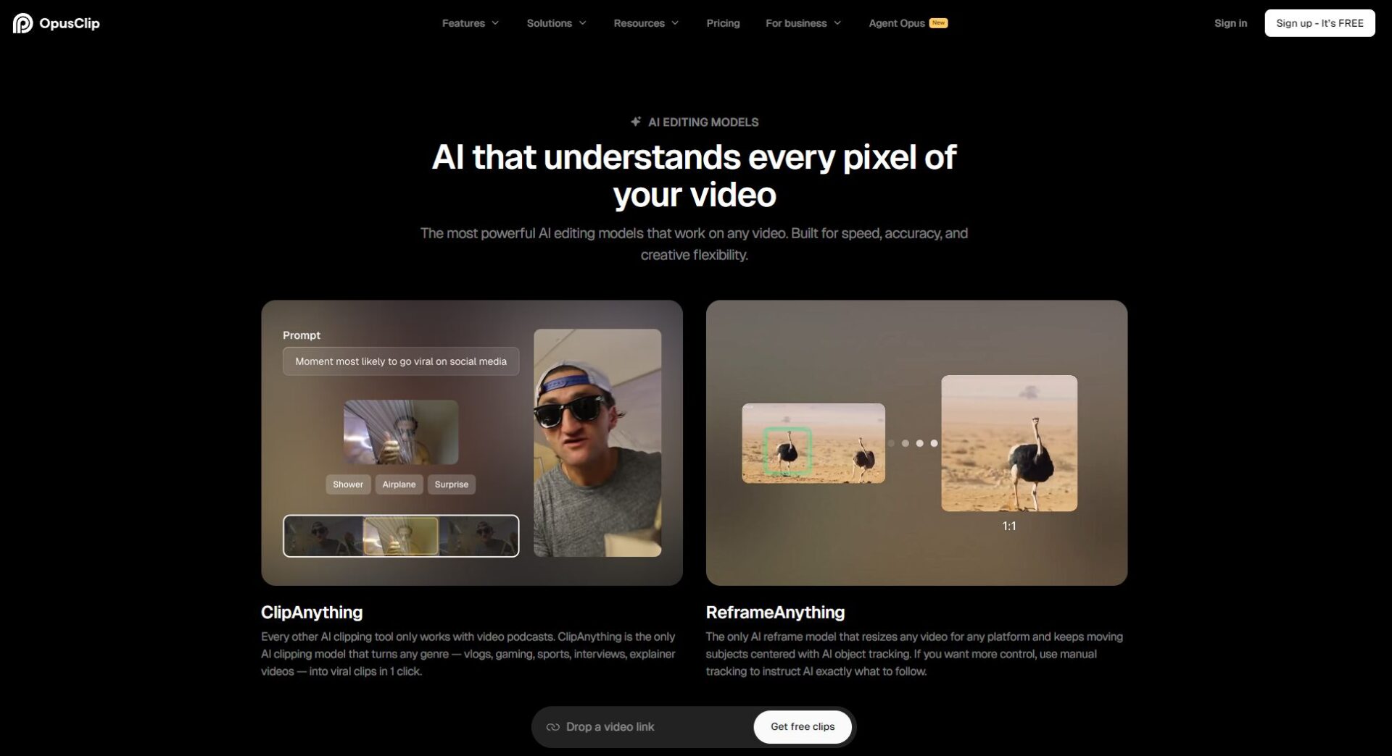This screenshot has width=1392, height=756.
Task: Open Agent Opus from navigation
Action: point(897,23)
